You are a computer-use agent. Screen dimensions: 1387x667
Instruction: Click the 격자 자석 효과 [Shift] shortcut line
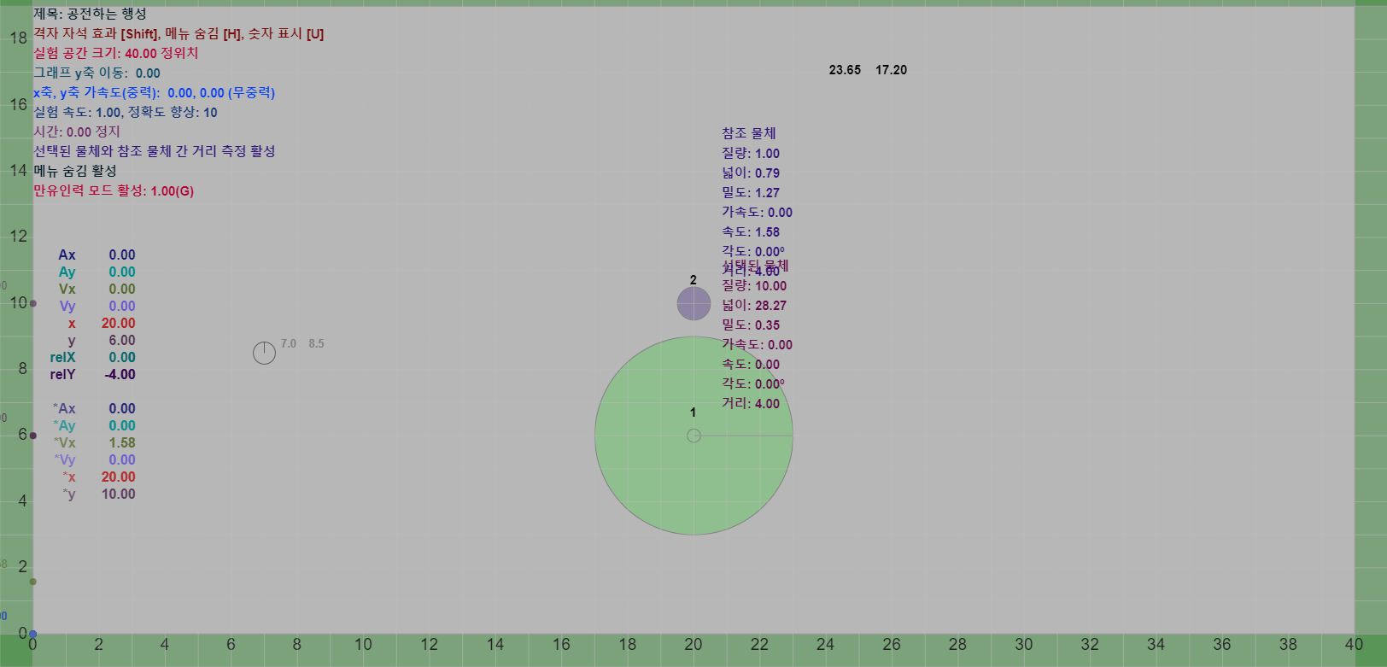pyautogui.click(x=178, y=33)
